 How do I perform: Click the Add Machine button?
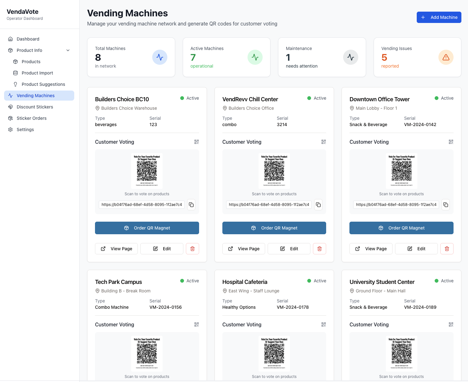click(x=439, y=17)
